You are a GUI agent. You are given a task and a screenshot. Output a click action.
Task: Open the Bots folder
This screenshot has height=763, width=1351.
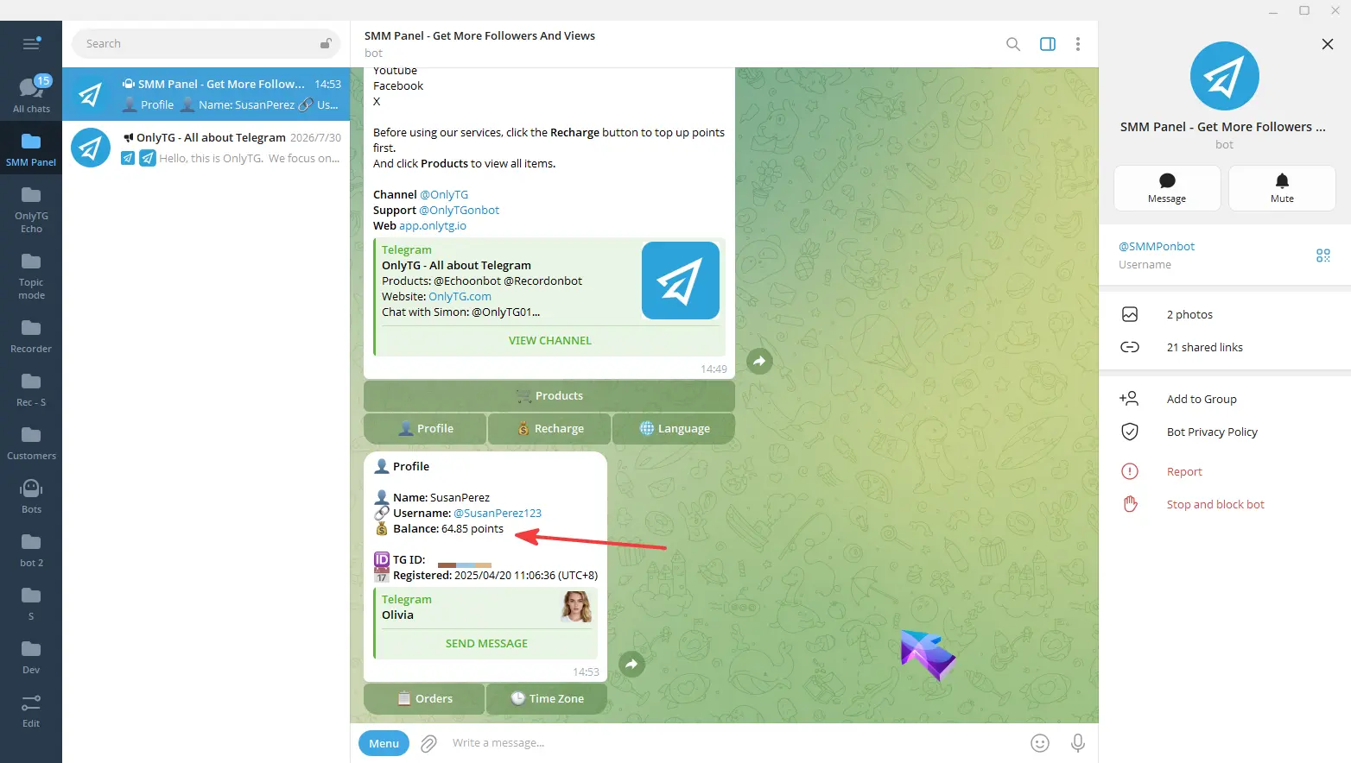pos(31,496)
